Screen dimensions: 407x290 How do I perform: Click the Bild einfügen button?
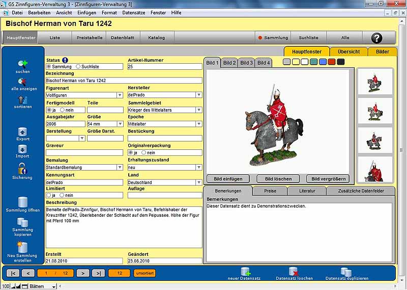[227, 179]
